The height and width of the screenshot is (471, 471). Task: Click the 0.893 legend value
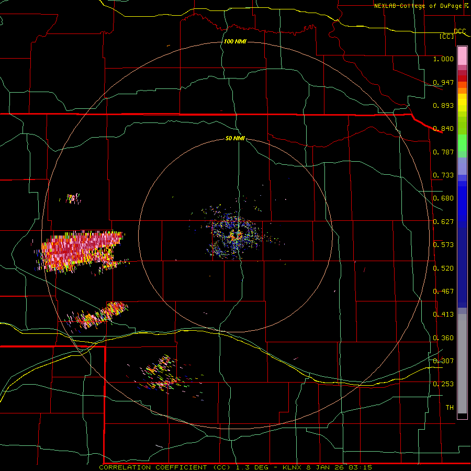443,105
